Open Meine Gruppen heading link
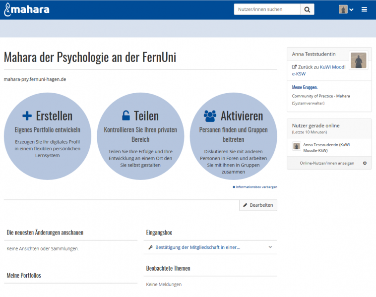Image resolution: width=376 pixels, height=297 pixels. pyautogui.click(x=305, y=87)
